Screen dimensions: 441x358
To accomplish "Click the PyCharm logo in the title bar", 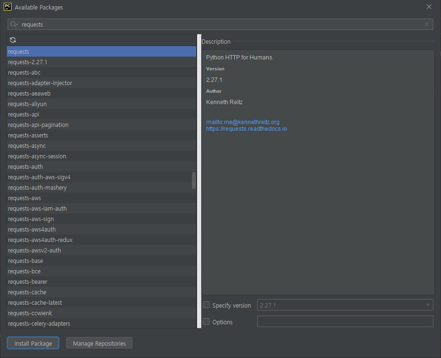I will 8,7.
